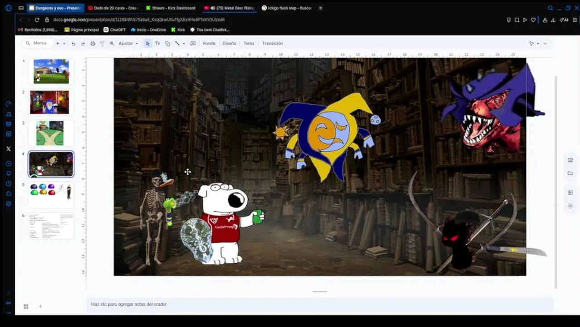Select slide 4 library thumbnail

(x=51, y=163)
